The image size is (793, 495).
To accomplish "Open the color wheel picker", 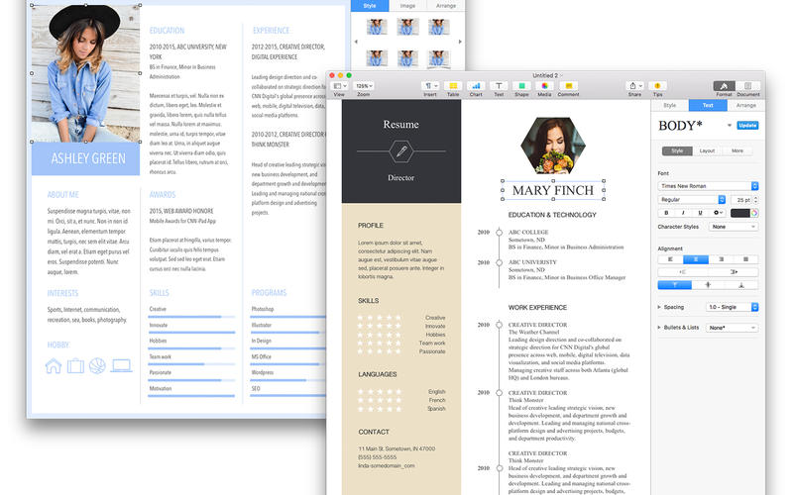I will (754, 213).
